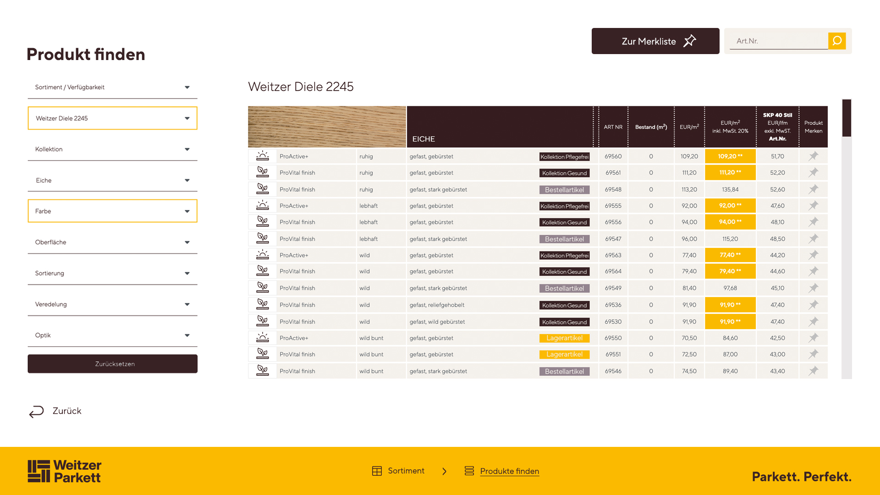The image size is (880, 495).
Task: Pin article 69560 to the Merkliste
Action: (x=813, y=156)
